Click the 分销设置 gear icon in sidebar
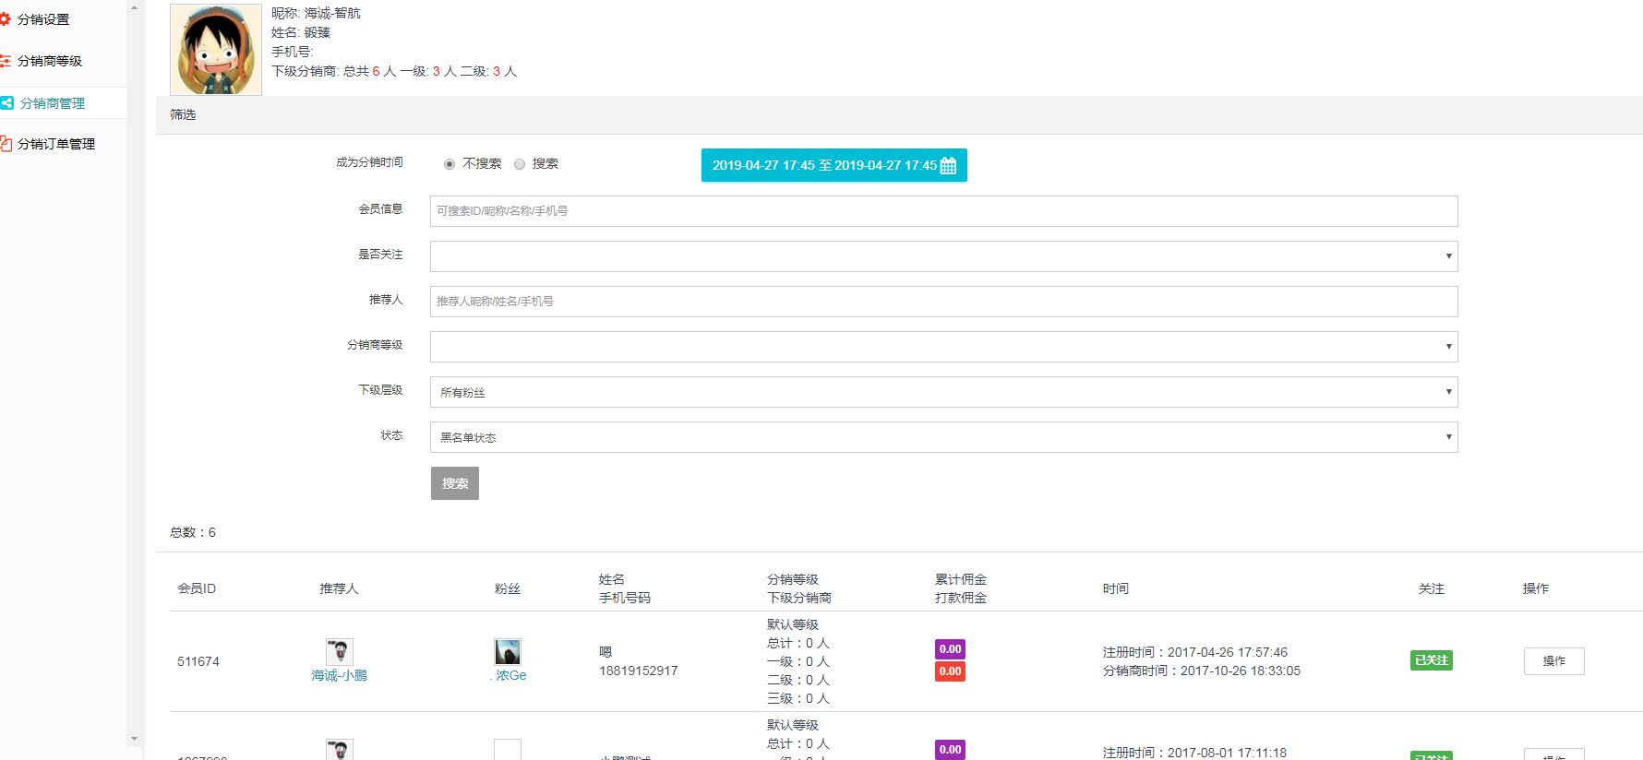Viewport: 1643px width, 760px height. point(5,19)
